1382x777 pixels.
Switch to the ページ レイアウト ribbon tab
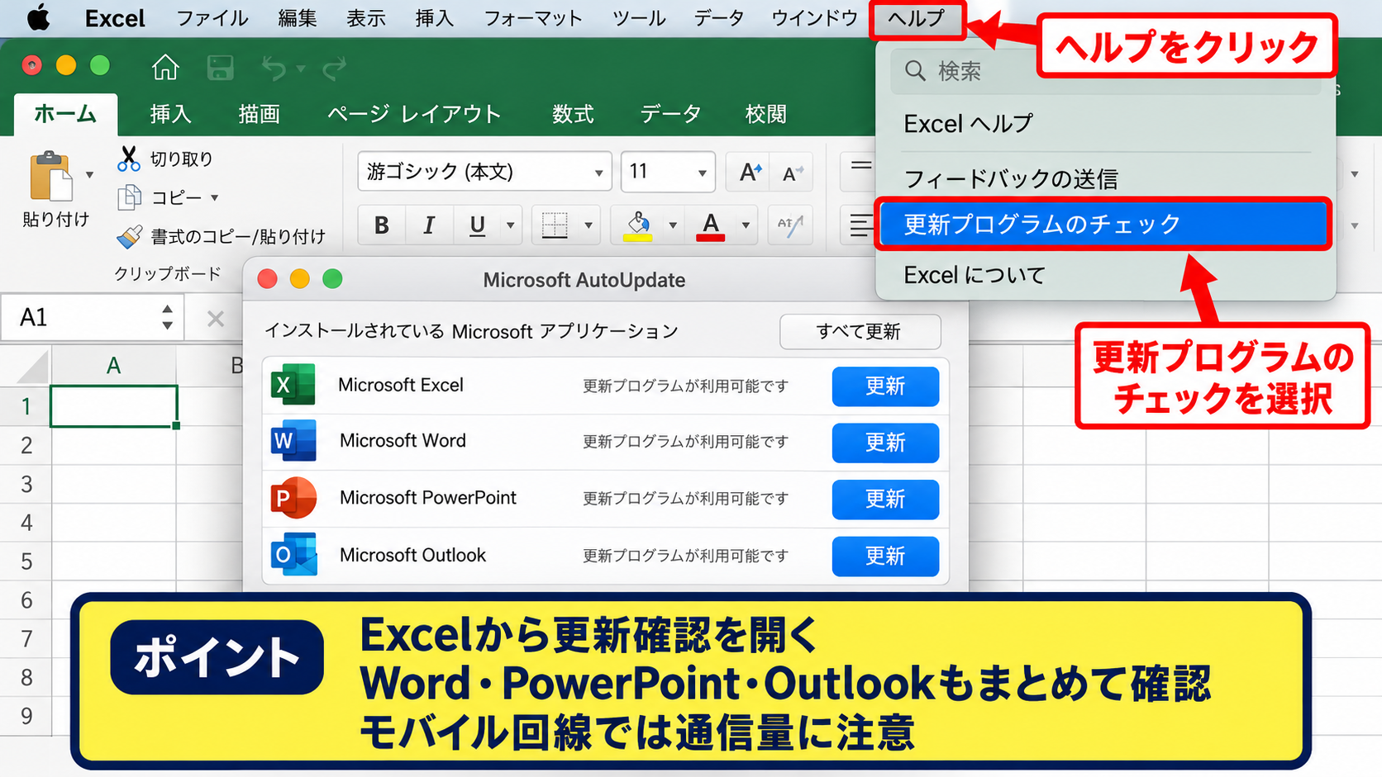tap(414, 114)
